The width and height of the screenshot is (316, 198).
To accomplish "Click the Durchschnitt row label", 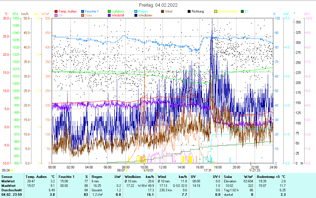I will point(10,190).
